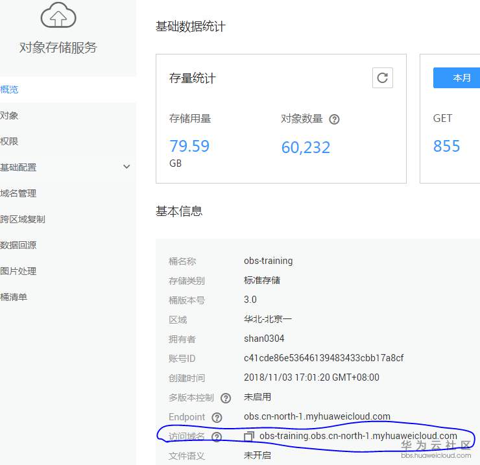Open 对象 in the sidebar

9,115
